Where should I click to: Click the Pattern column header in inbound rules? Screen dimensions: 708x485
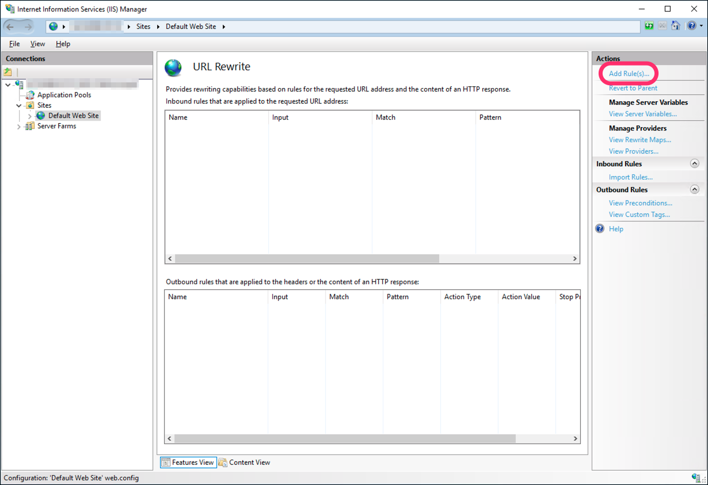click(x=490, y=117)
